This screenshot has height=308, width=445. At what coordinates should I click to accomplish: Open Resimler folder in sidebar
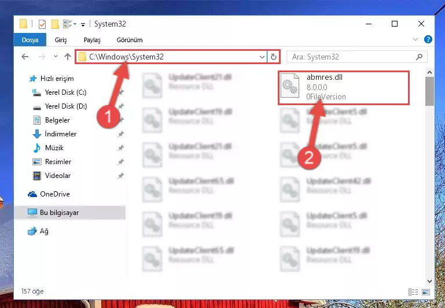(58, 161)
